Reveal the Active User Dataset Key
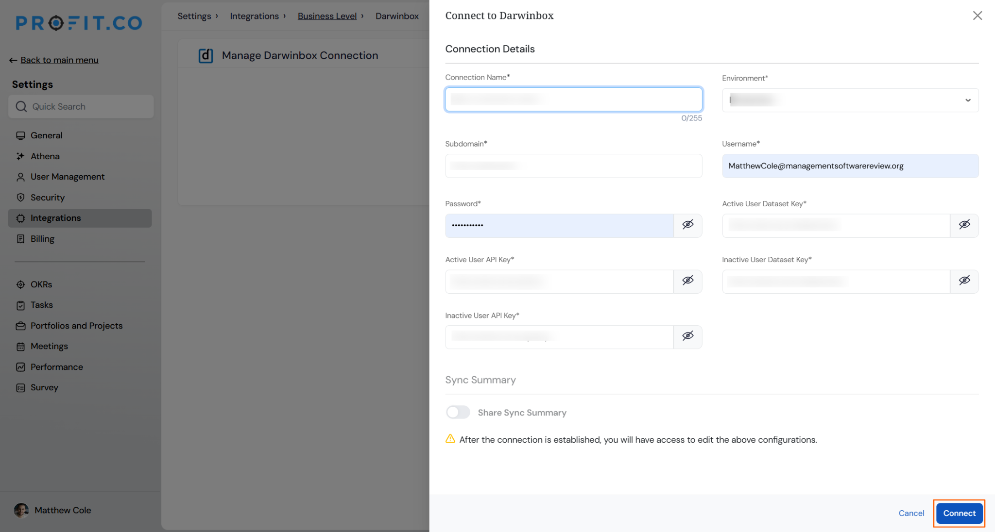Screen dimensions: 995x532 964,225
